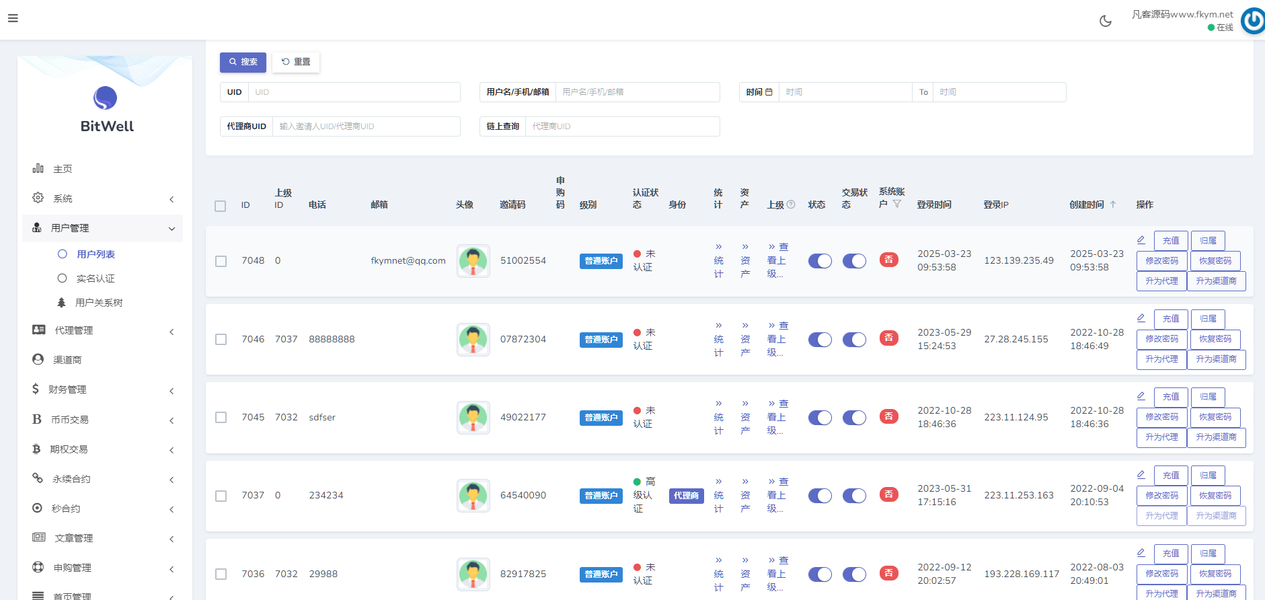1265x600 pixels.
Task: Toggle 状态 switch for user 7046
Action: point(820,340)
